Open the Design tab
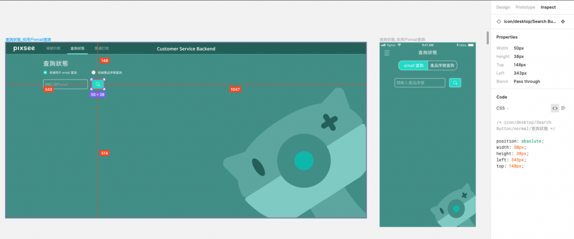This screenshot has height=239, width=574. (503, 7)
